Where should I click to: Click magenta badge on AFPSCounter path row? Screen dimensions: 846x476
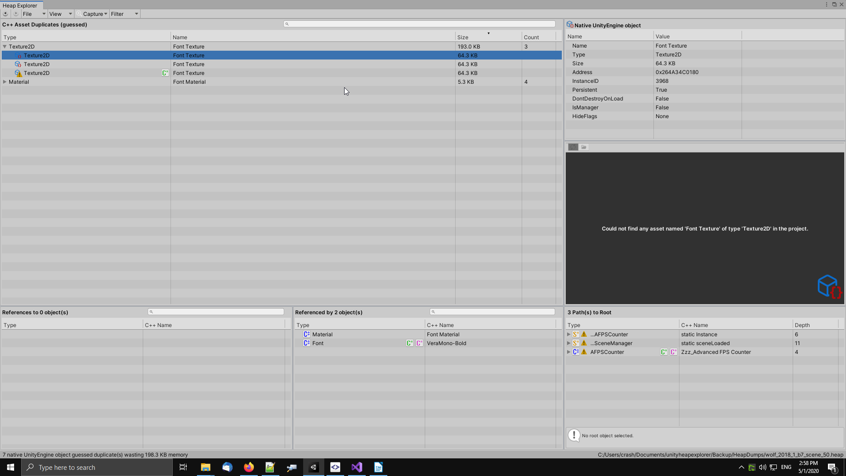(x=673, y=352)
